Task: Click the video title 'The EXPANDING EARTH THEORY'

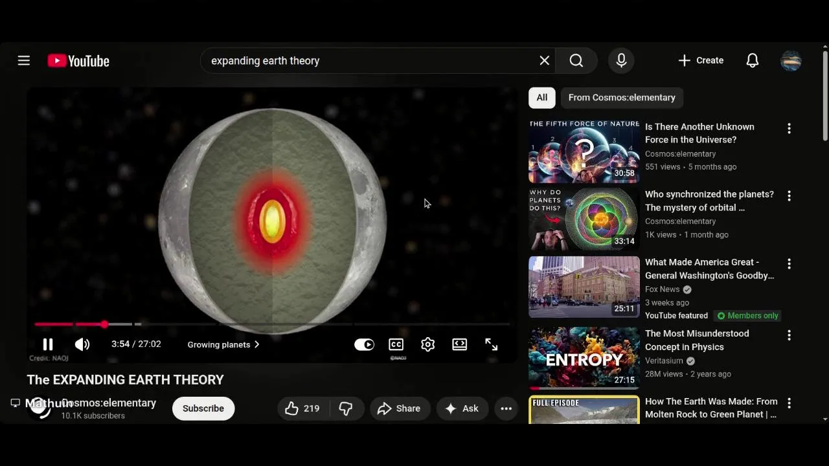Action: point(125,380)
